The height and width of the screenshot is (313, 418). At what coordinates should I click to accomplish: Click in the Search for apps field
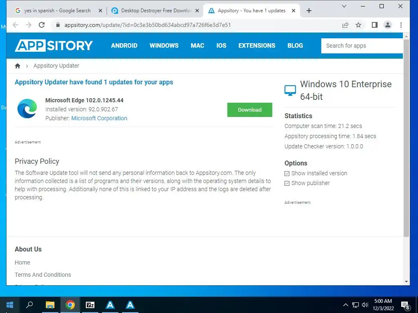tap(362, 46)
